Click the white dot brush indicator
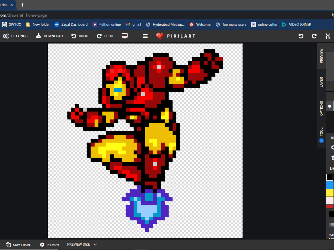The width and height of the screenshot is (334, 250). (330, 106)
